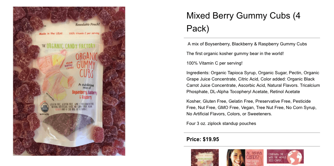334x166 pixels.
Task: Open the large gummy cubs product photo
Action: (69, 81)
